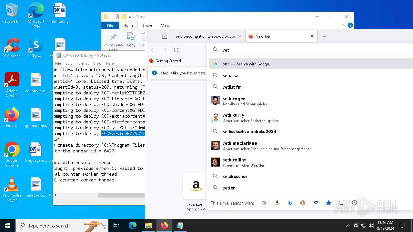The width and height of the screenshot is (413, 232).
Task: Launch Microsoft Edge from the desktop
Action: (x=36, y=15)
